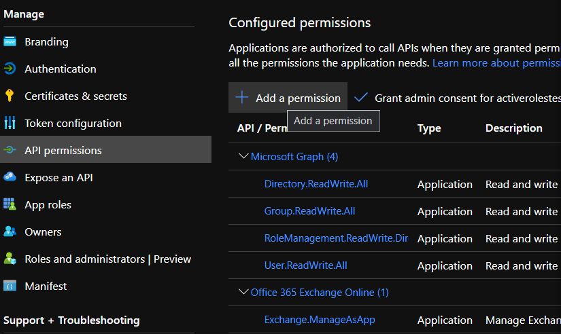Viewport: 561px width, 334px height.
Task: Click the Type column header
Action: pos(429,128)
